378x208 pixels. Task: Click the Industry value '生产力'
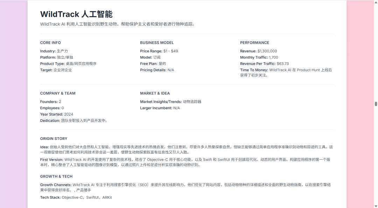[62, 51]
